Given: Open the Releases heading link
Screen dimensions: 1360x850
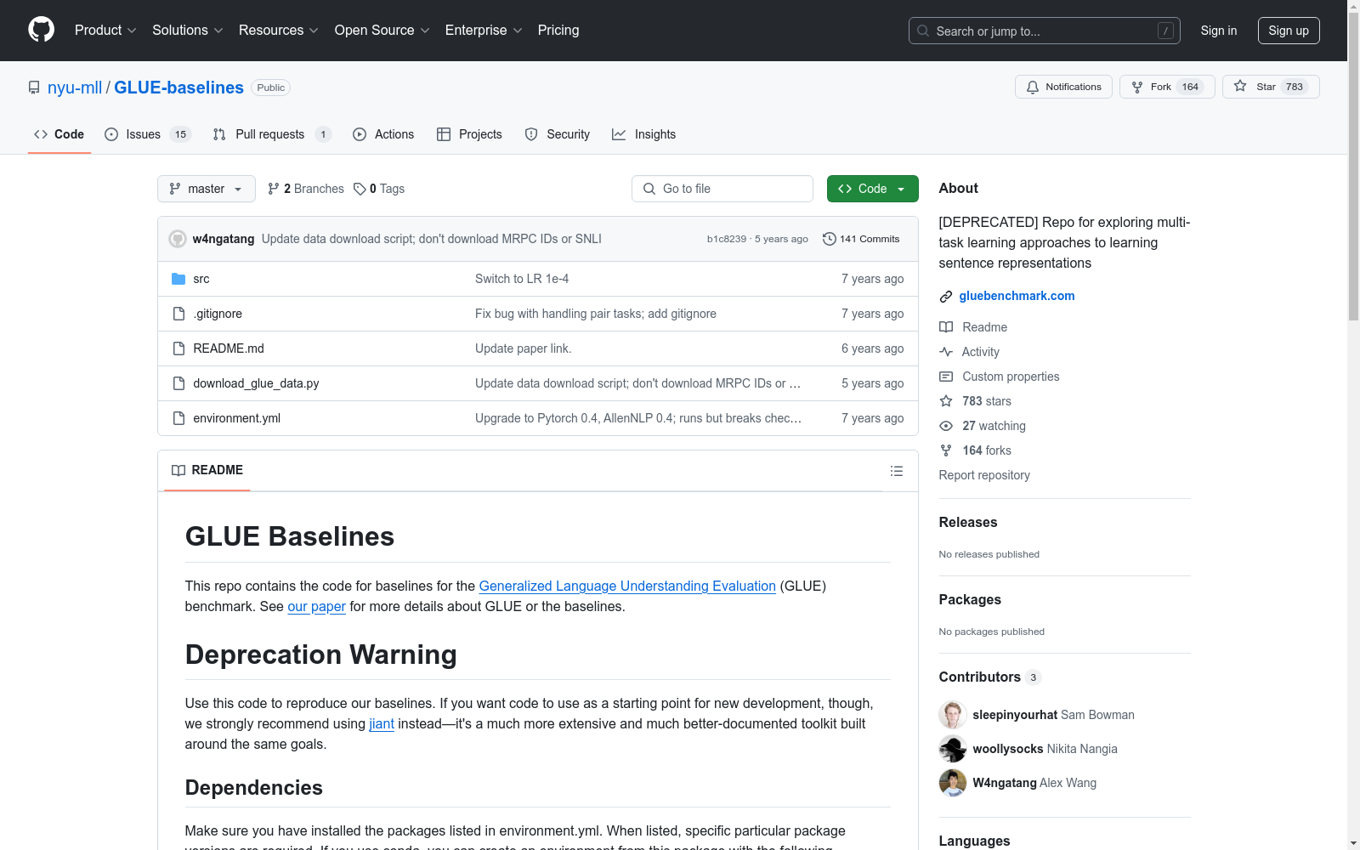Looking at the screenshot, I should [x=968, y=523].
